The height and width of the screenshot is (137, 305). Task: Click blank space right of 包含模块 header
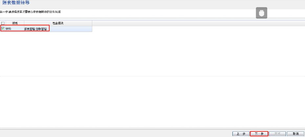tap(197, 23)
